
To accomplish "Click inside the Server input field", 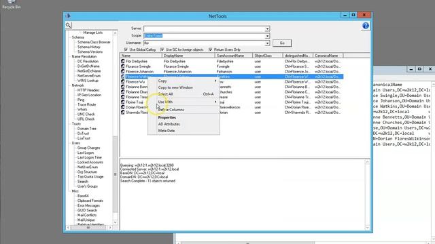I will pos(204,28).
